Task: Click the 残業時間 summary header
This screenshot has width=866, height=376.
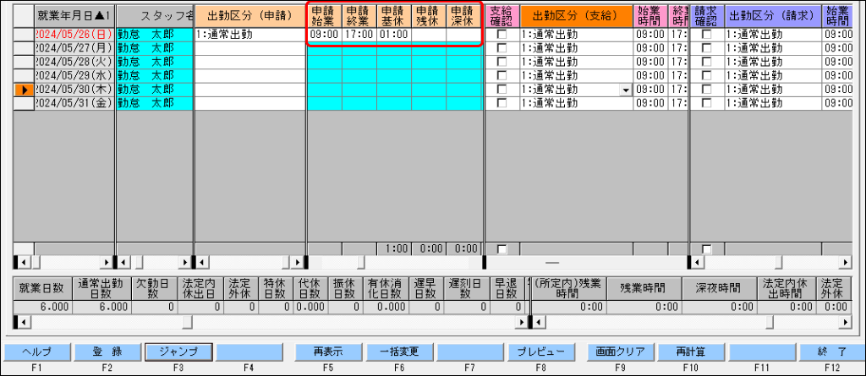Action: point(644,287)
